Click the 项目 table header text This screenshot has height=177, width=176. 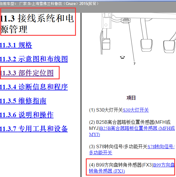[131, 98]
